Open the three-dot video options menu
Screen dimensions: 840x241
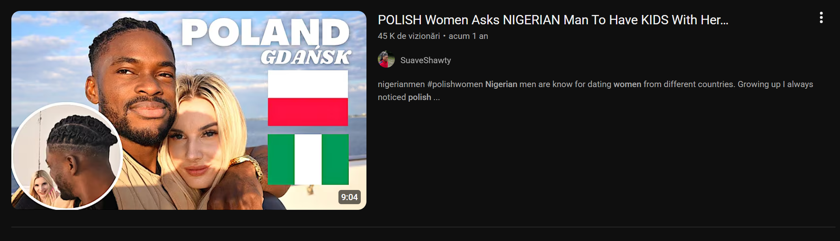[821, 17]
